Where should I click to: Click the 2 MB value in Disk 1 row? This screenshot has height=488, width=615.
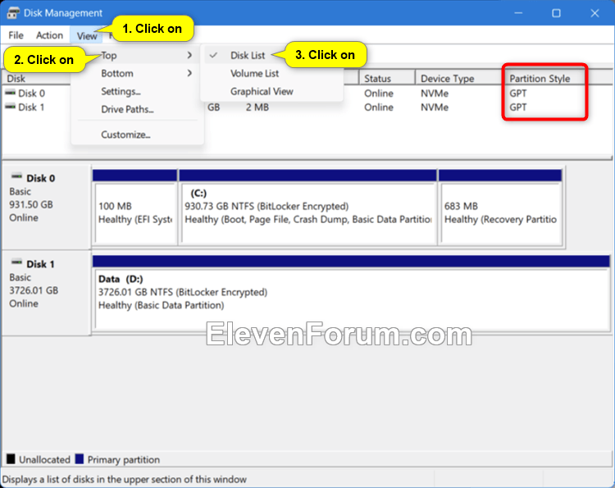click(257, 107)
